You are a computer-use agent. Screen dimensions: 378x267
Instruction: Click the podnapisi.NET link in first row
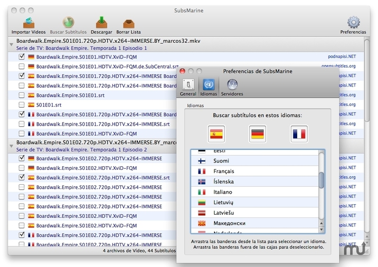pos(342,56)
